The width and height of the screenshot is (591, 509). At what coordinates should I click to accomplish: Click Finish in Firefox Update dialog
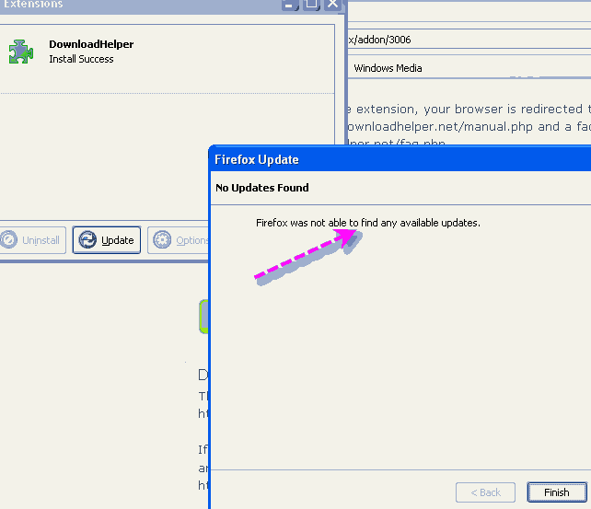[557, 492]
